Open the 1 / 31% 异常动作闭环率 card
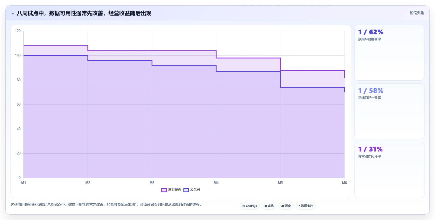Viewport: 435px width, 220px height. point(389,170)
